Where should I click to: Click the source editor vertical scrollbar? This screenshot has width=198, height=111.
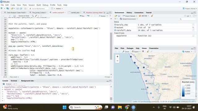[111, 46]
